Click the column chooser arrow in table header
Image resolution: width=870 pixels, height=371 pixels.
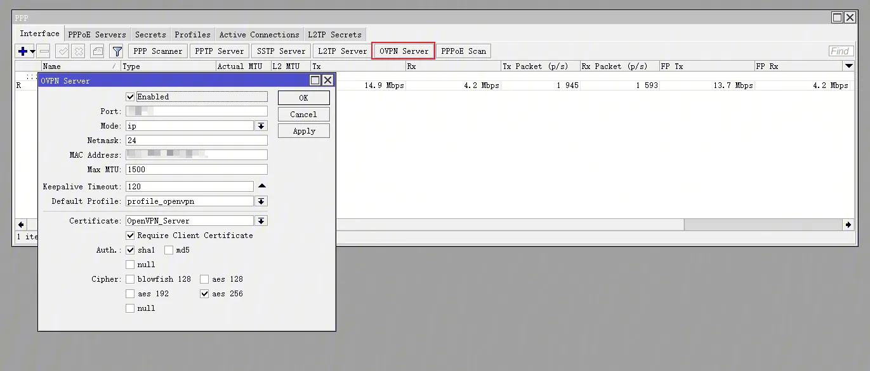[x=848, y=66]
